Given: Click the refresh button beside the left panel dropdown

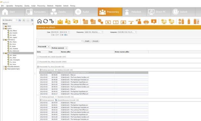Looking at the screenshot, I should pos(20,20).
